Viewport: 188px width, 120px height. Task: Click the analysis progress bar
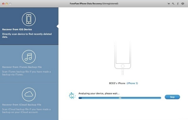click(x=120, y=98)
